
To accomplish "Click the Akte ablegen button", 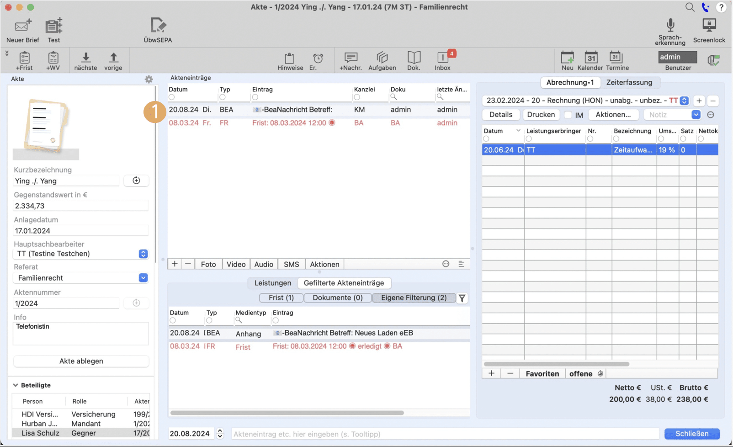I will (81, 361).
